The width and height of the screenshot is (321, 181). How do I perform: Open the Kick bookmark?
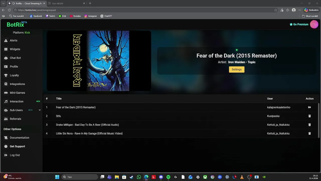coord(62,16)
